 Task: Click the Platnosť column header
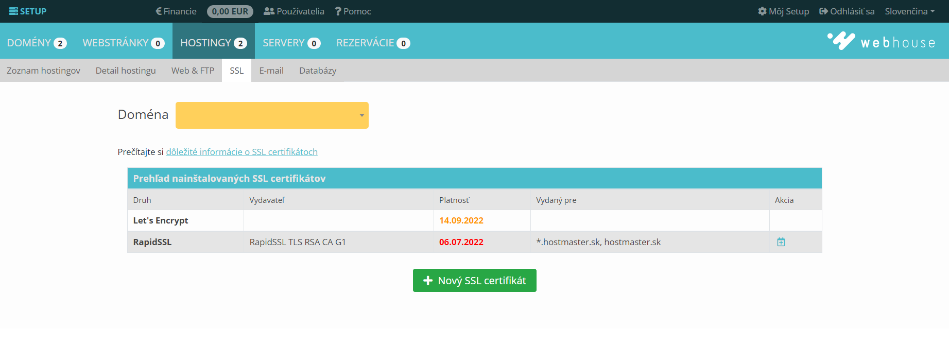pos(454,200)
